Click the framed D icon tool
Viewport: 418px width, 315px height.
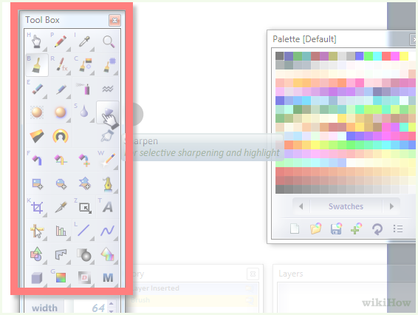point(84,277)
